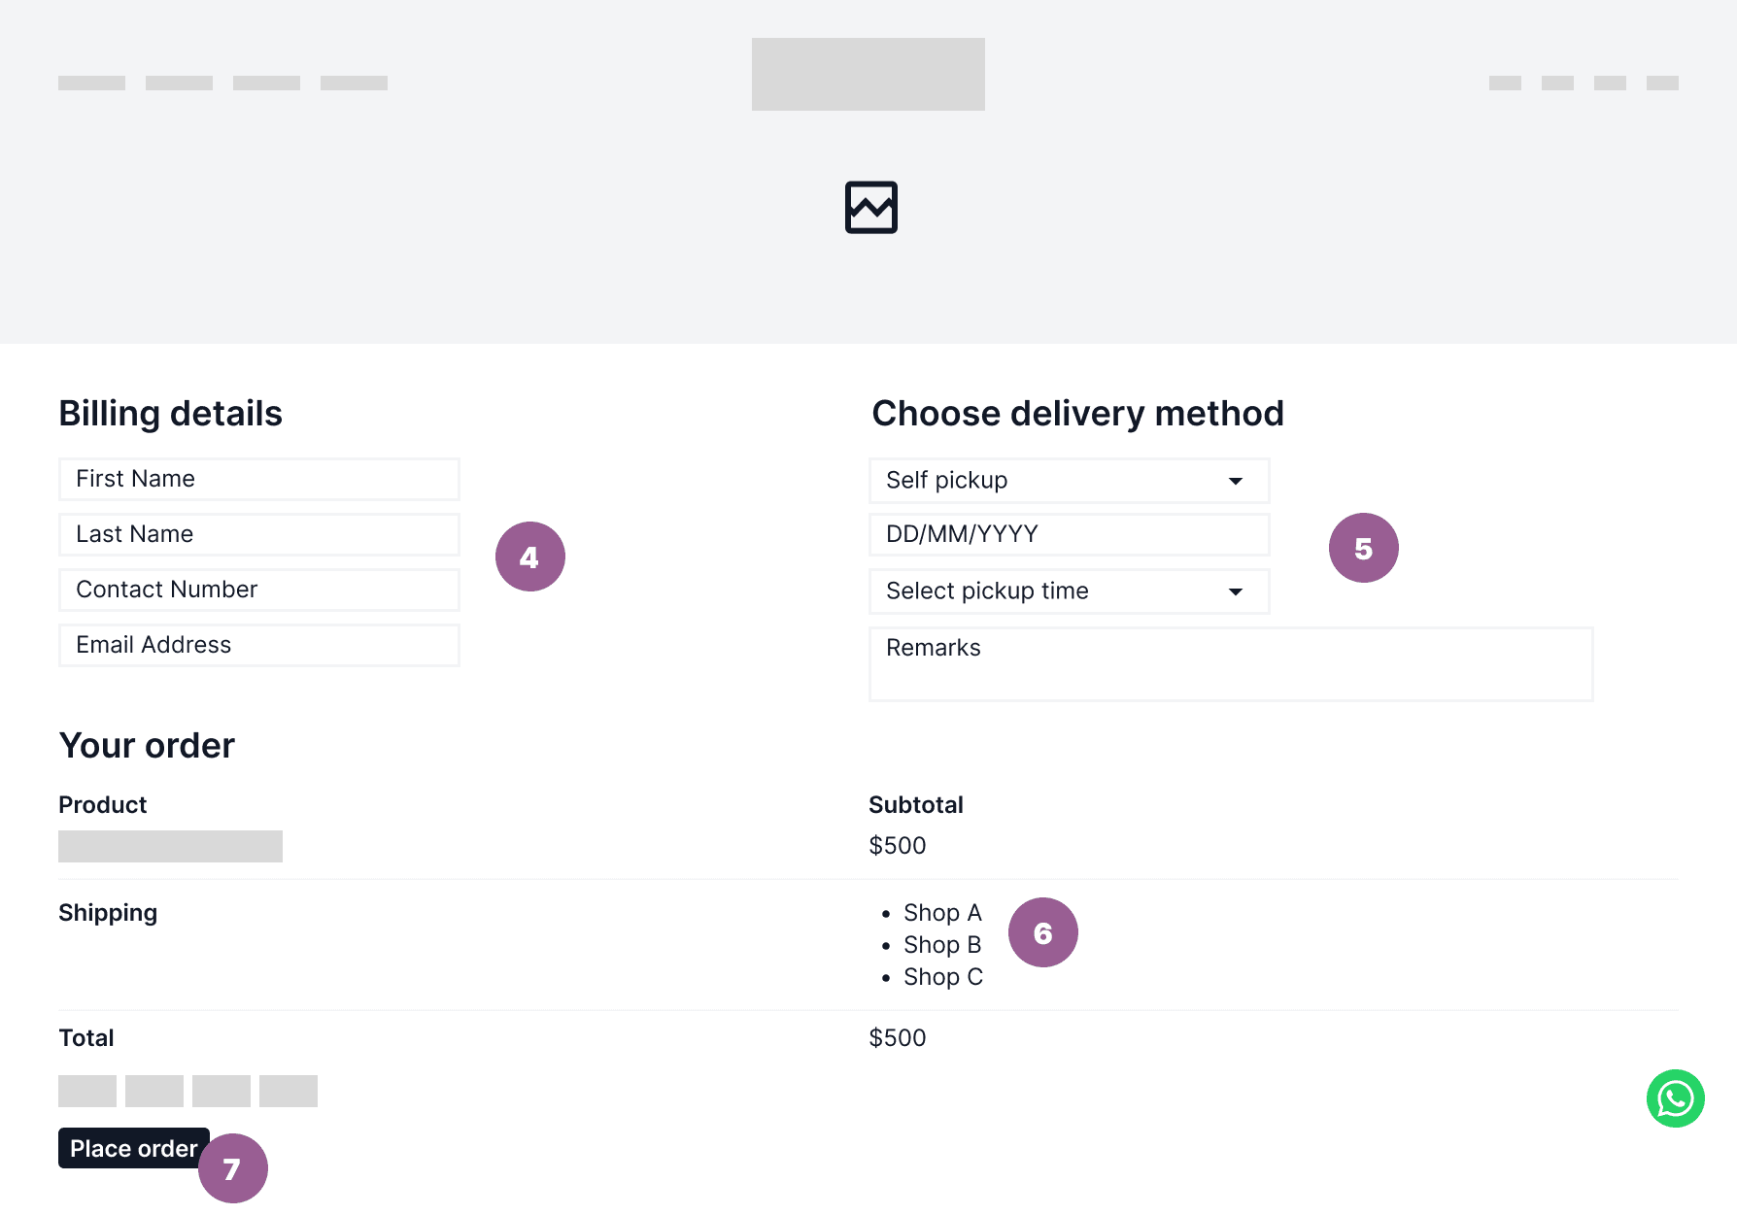The image size is (1737, 1215).
Task: Click the first navigation link in the header
Action: point(91,83)
